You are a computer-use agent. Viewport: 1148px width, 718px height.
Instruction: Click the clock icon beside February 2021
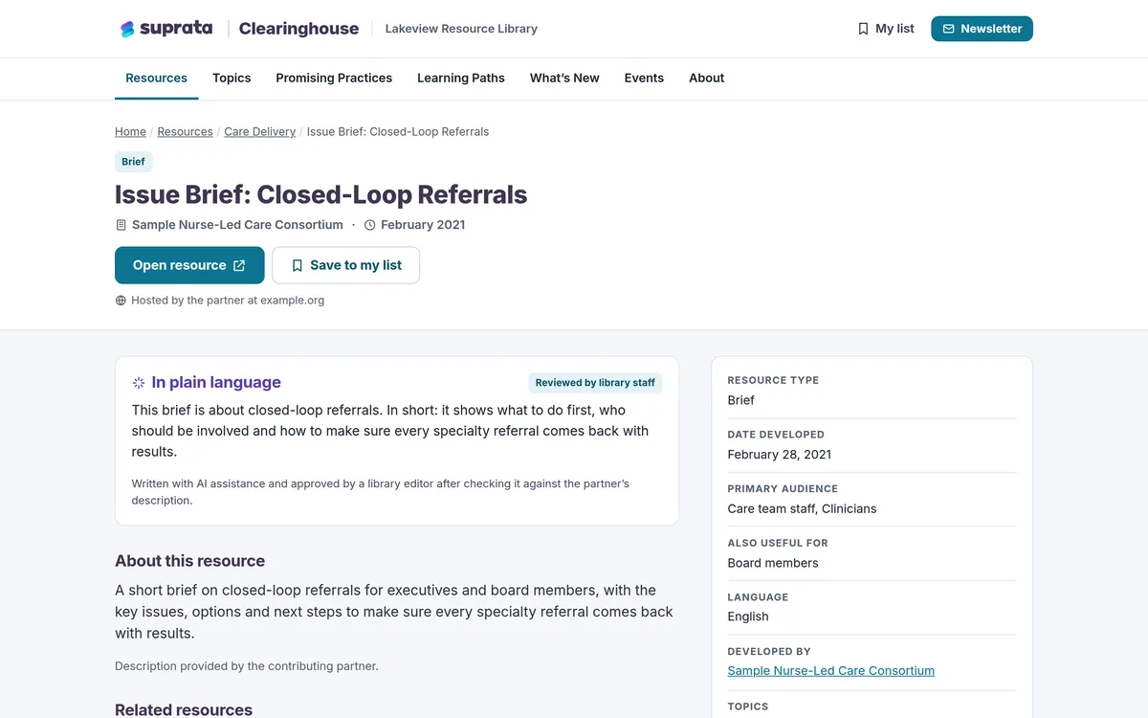pos(370,225)
